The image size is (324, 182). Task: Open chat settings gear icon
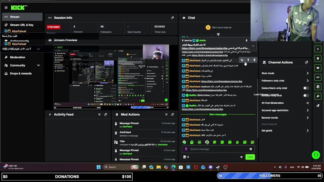pos(241,157)
